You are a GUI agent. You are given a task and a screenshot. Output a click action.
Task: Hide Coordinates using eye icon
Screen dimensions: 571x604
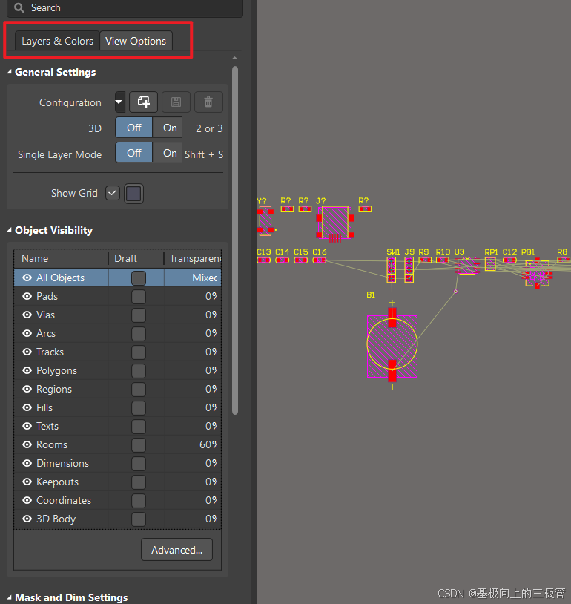tap(27, 500)
